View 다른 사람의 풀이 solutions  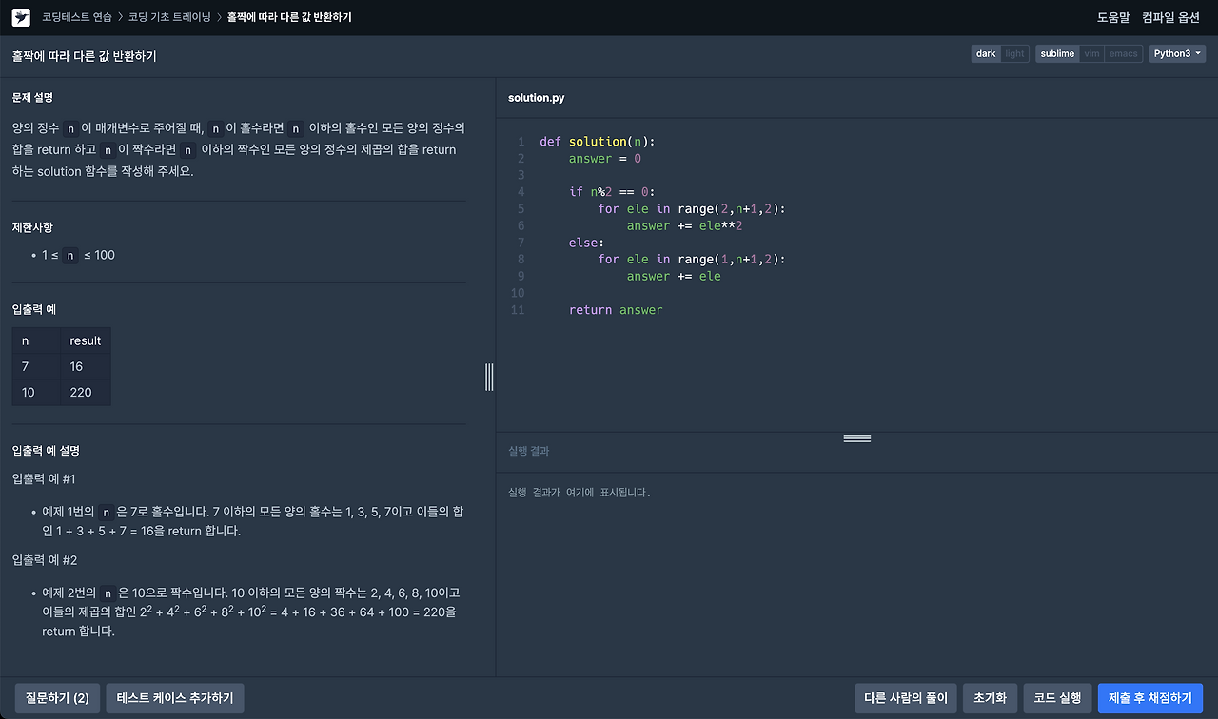pyautogui.click(x=905, y=697)
